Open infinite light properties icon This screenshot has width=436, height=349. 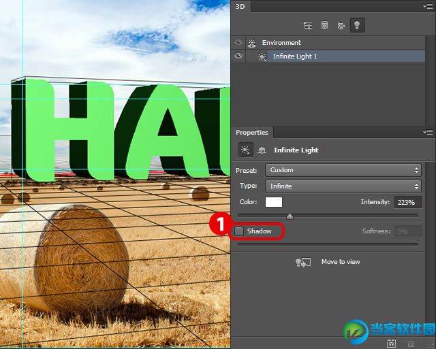pos(245,150)
